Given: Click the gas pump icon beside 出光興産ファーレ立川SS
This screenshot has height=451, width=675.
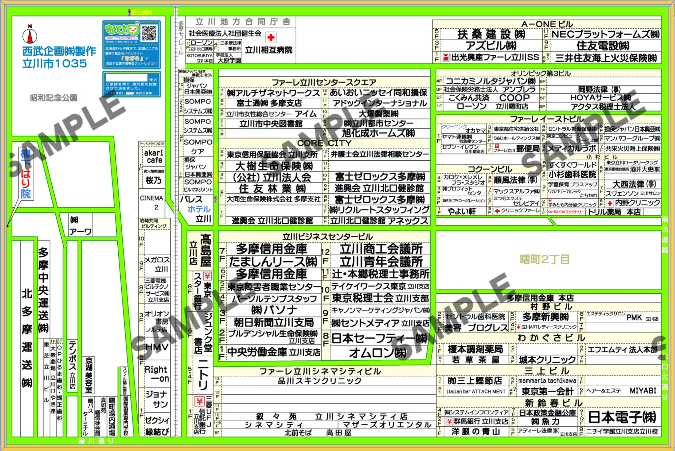Looking at the screenshot, I should point(447,57).
